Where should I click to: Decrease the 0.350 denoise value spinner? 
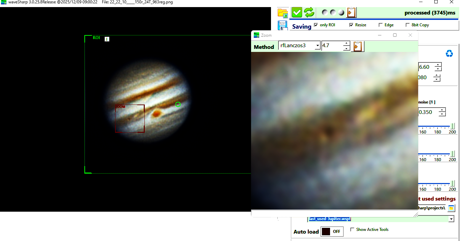(442, 114)
